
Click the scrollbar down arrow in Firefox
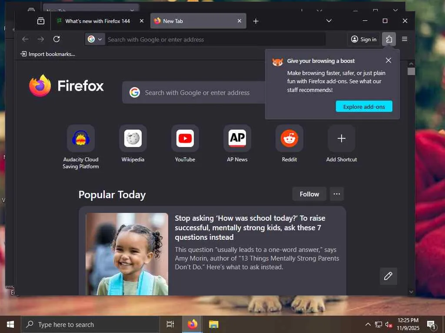(x=411, y=292)
